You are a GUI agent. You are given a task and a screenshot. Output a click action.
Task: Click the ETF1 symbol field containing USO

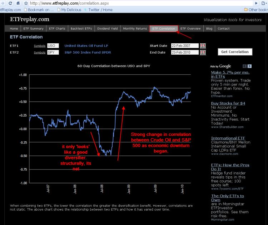point(53,46)
